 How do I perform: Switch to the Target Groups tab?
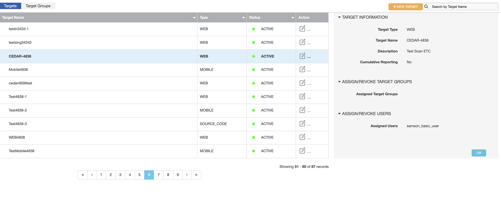coord(38,6)
